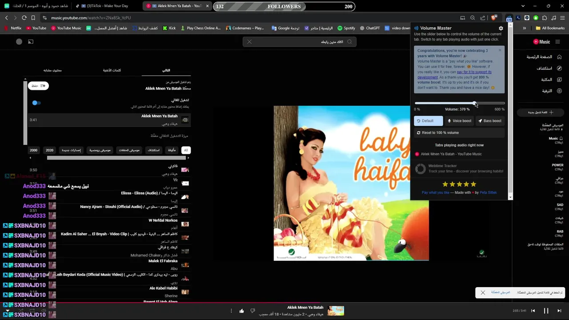Click the zoom magnifier icon in address bar

[473, 18]
